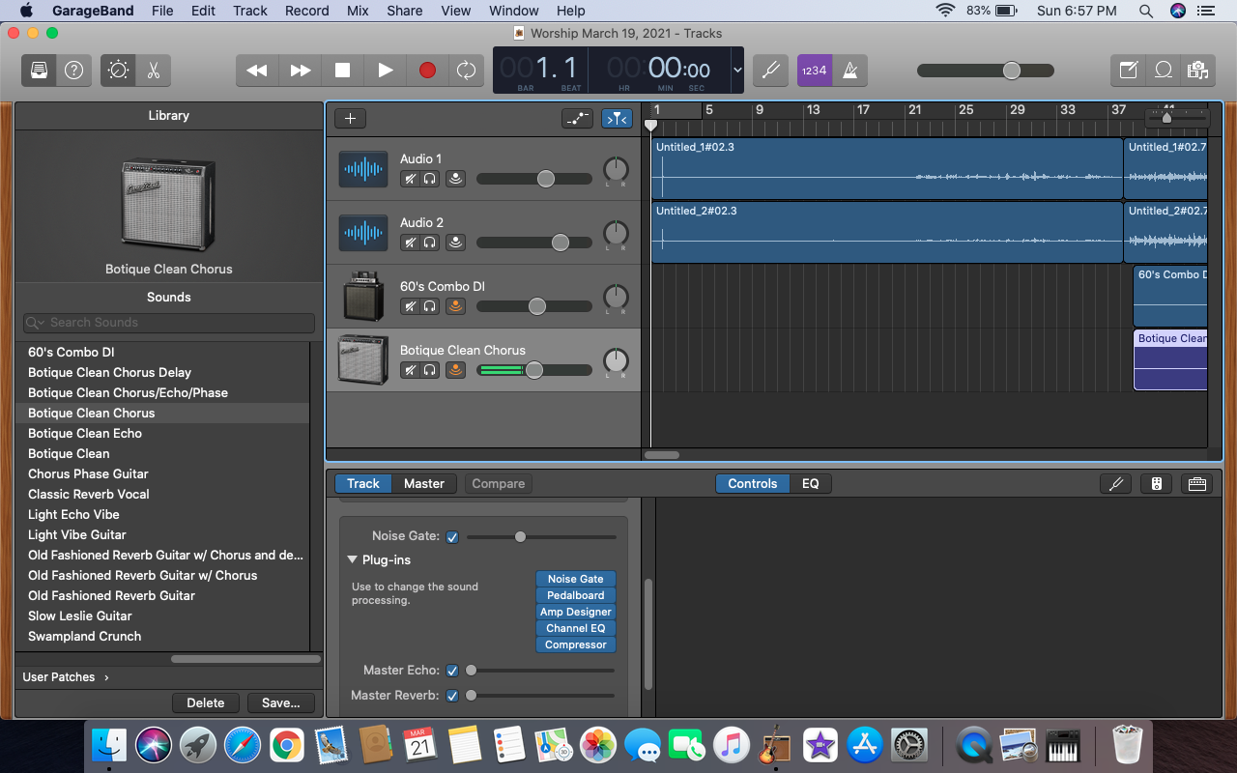Click the Save... button in Library

click(281, 703)
